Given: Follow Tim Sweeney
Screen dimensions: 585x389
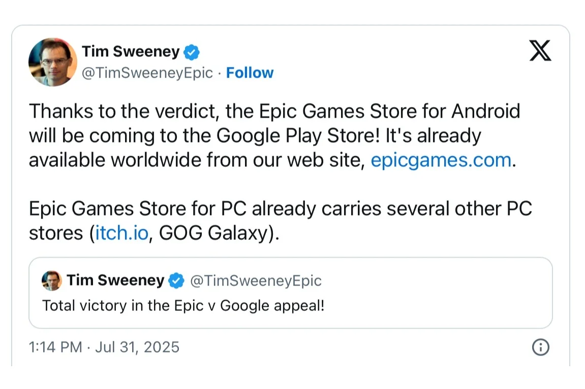Looking at the screenshot, I should [x=250, y=73].
